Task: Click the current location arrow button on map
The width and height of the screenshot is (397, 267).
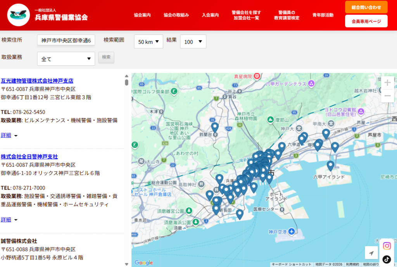Action: (x=371, y=253)
